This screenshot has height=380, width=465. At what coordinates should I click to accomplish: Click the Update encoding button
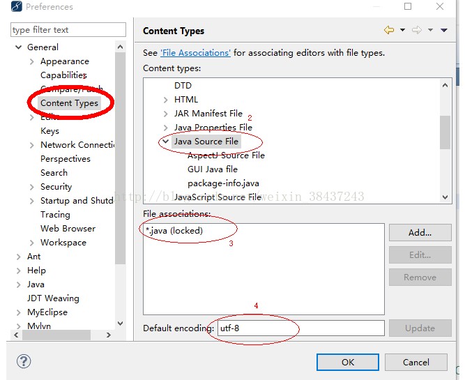coord(420,328)
